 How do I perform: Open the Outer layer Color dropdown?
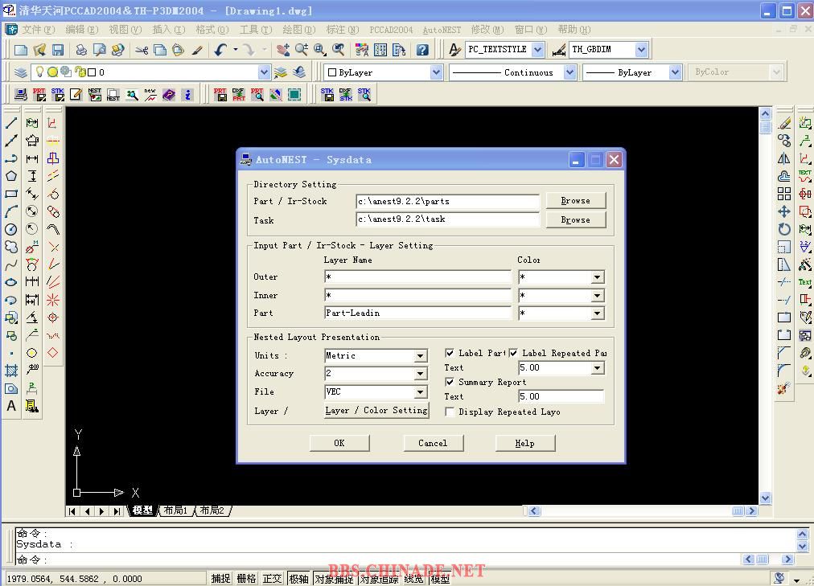pyautogui.click(x=597, y=277)
